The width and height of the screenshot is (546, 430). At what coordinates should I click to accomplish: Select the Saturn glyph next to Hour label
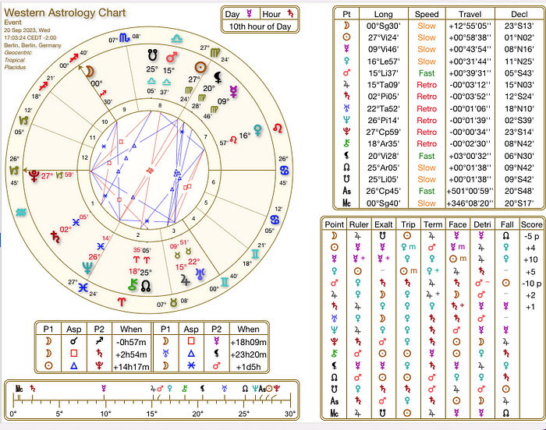pyautogui.click(x=290, y=13)
